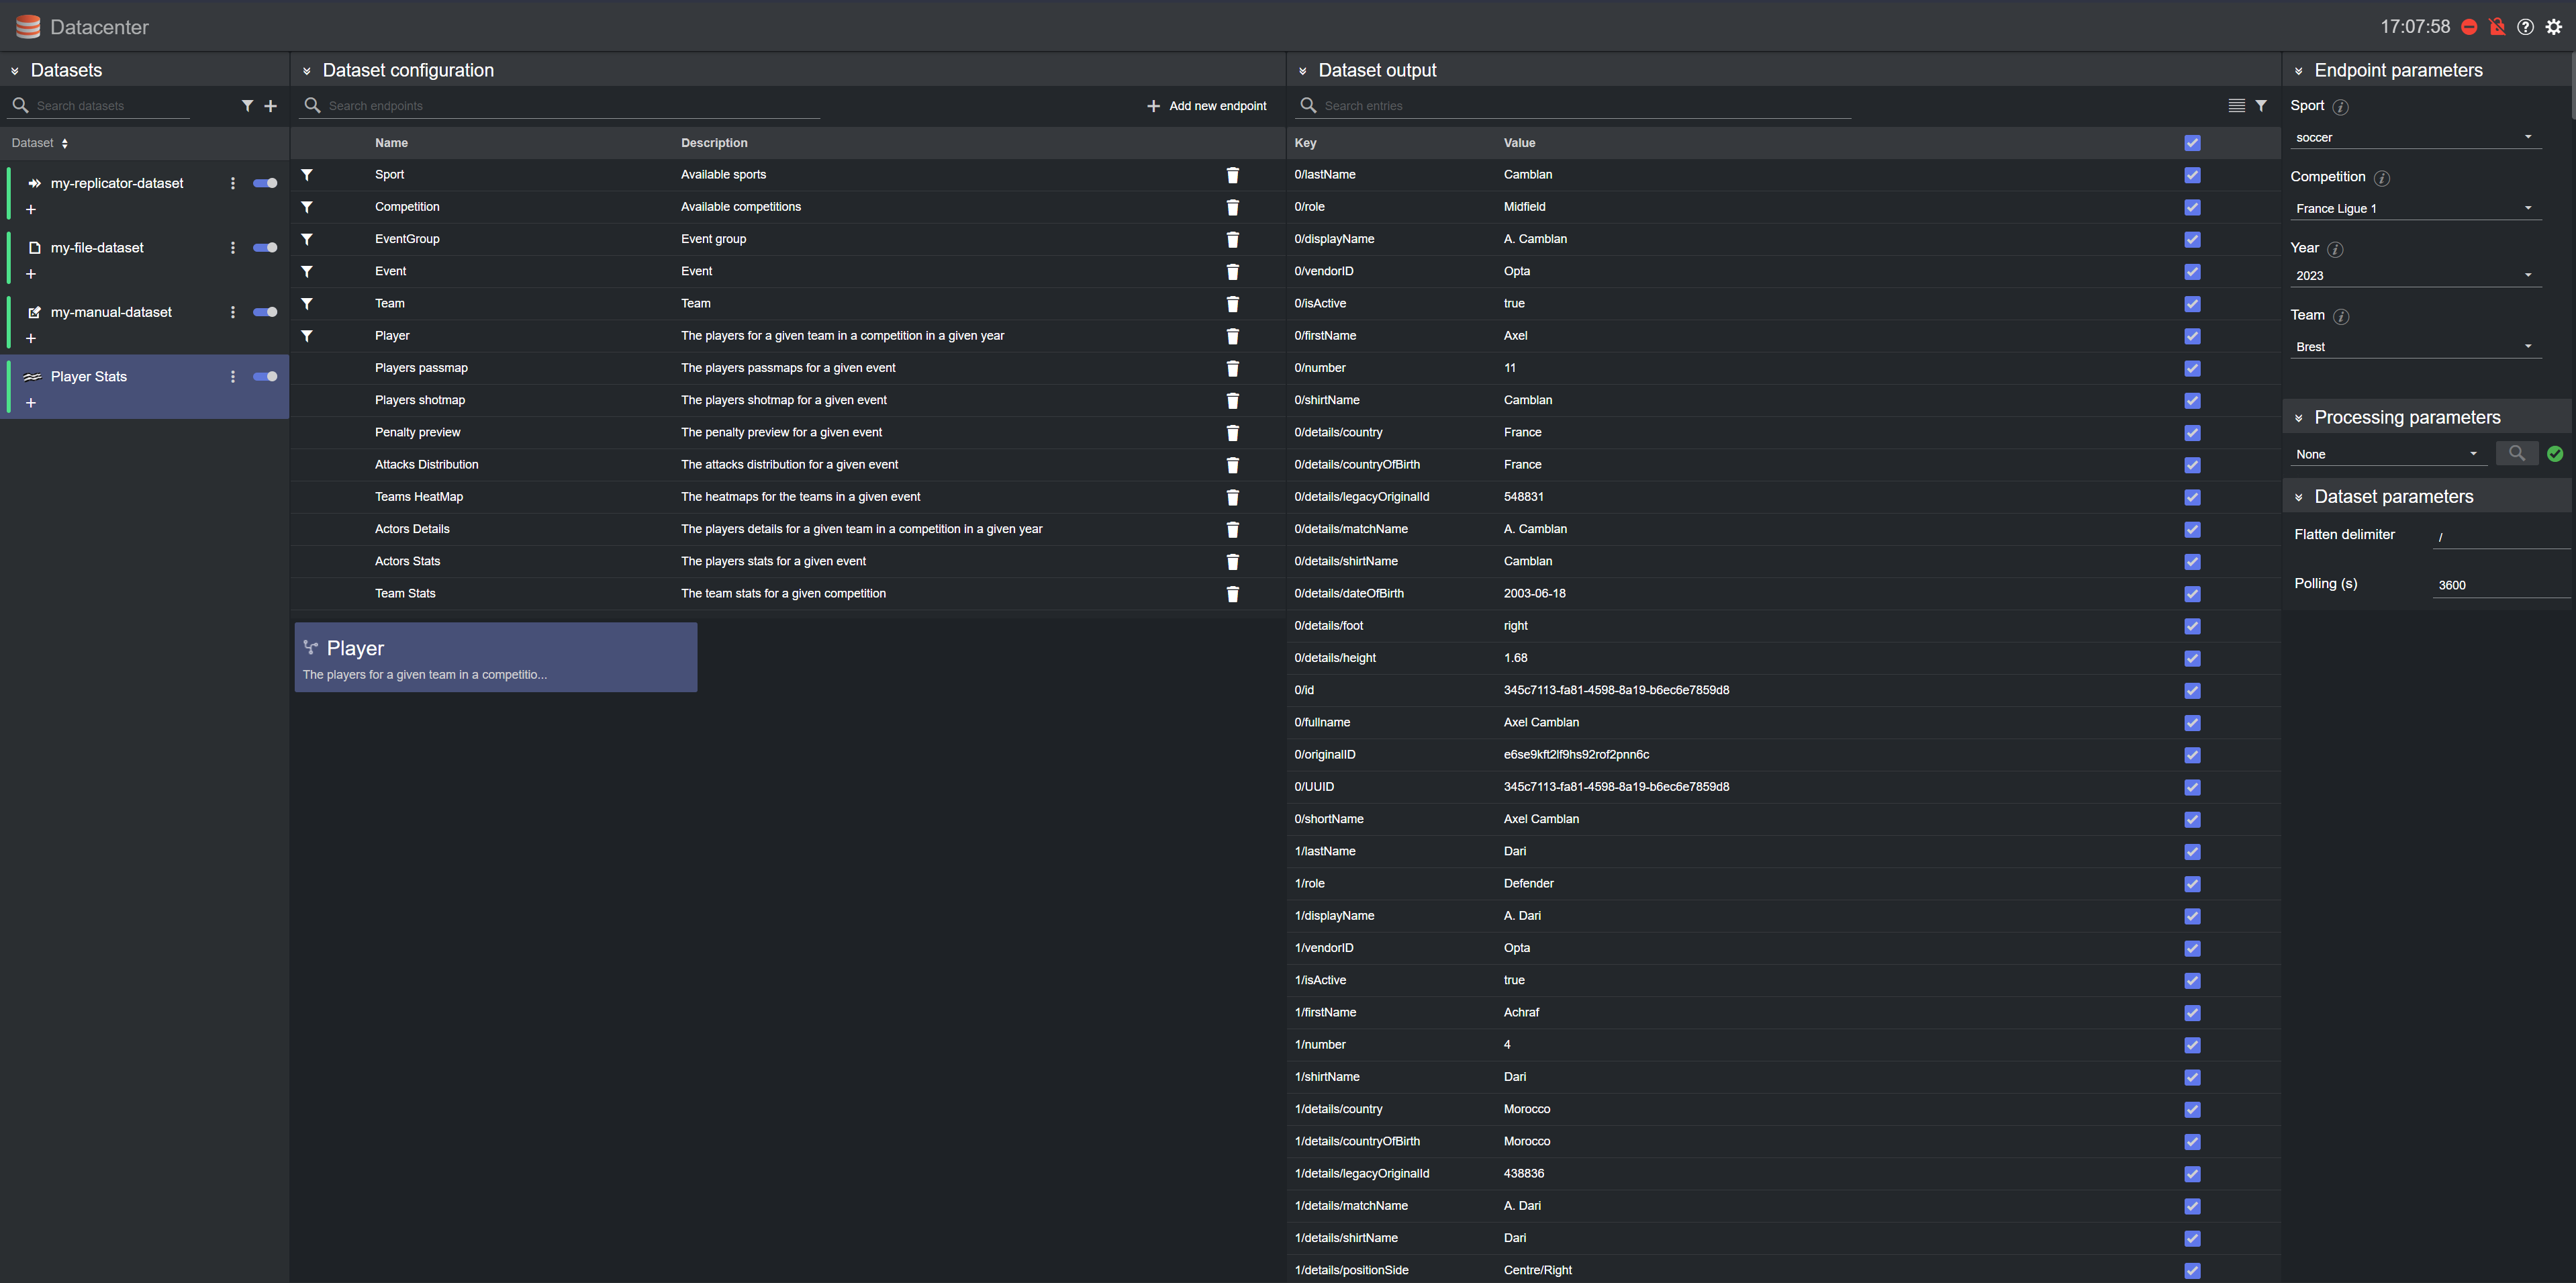Collapse the Dataset configuration panel

(307, 71)
